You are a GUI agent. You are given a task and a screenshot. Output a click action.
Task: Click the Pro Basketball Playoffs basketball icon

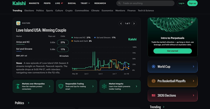154,81
